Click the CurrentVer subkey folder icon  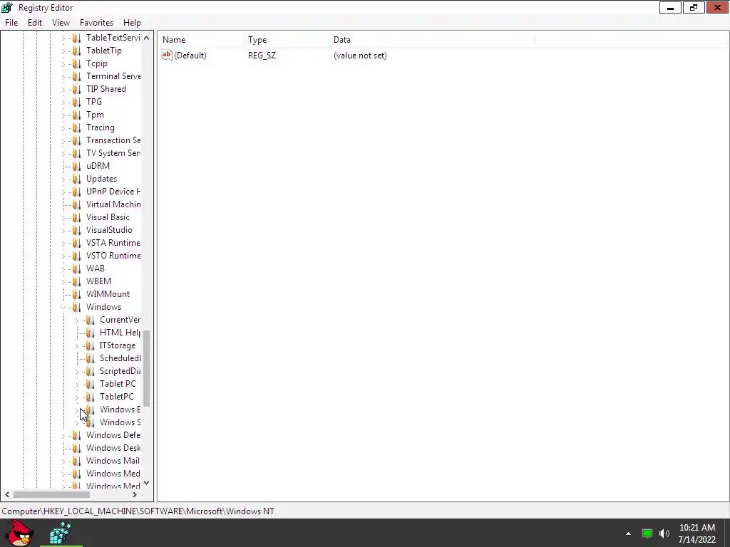91,320
